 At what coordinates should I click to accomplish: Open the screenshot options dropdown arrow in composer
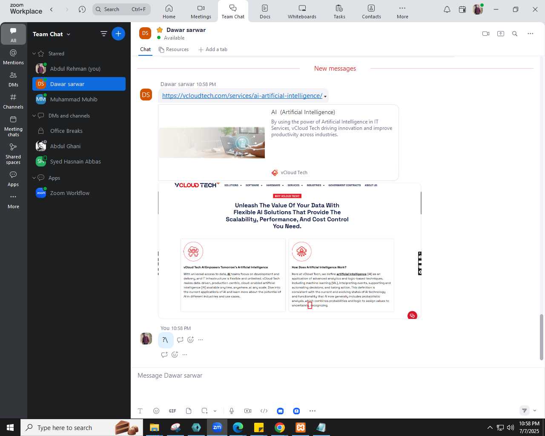215,411
